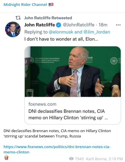Screen dimensions: 125x162
Task: Click the 18m tweet timestamp
Action: (x=103, y=25)
